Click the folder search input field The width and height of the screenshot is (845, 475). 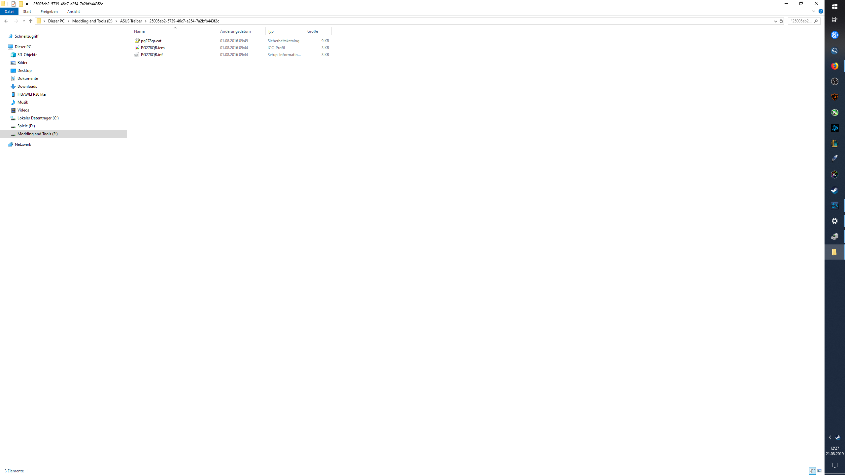[801, 21]
